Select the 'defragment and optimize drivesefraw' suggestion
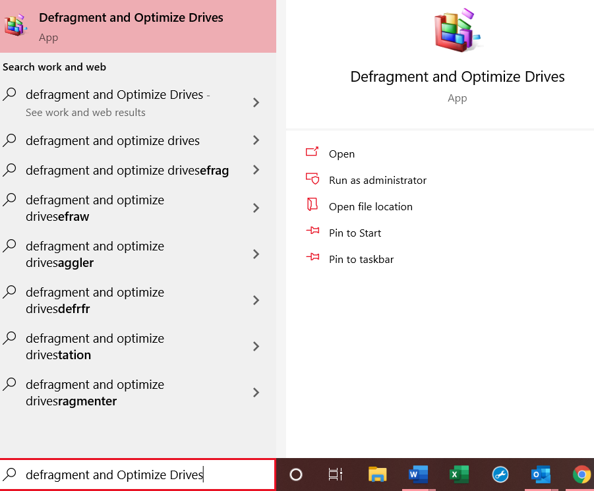The width and height of the screenshot is (594, 491). pyautogui.click(x=138, y=208)
